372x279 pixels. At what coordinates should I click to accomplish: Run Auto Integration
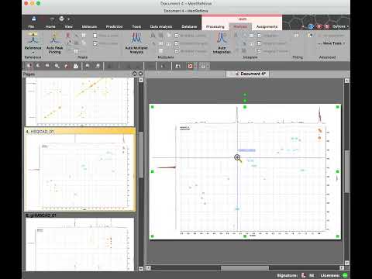pos(222,43)
